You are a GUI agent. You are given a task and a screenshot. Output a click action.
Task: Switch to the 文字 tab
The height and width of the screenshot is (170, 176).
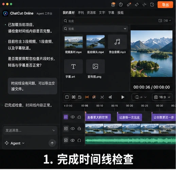point(102,13)
